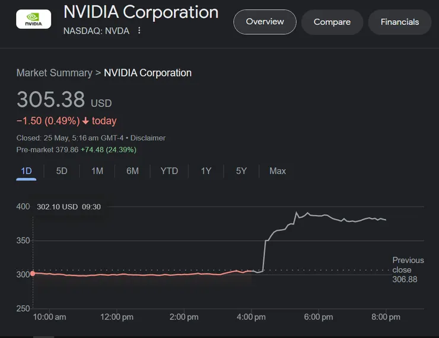Select the 1D chart range
This screenshot has width=439, height=338.
coord(26,171)
